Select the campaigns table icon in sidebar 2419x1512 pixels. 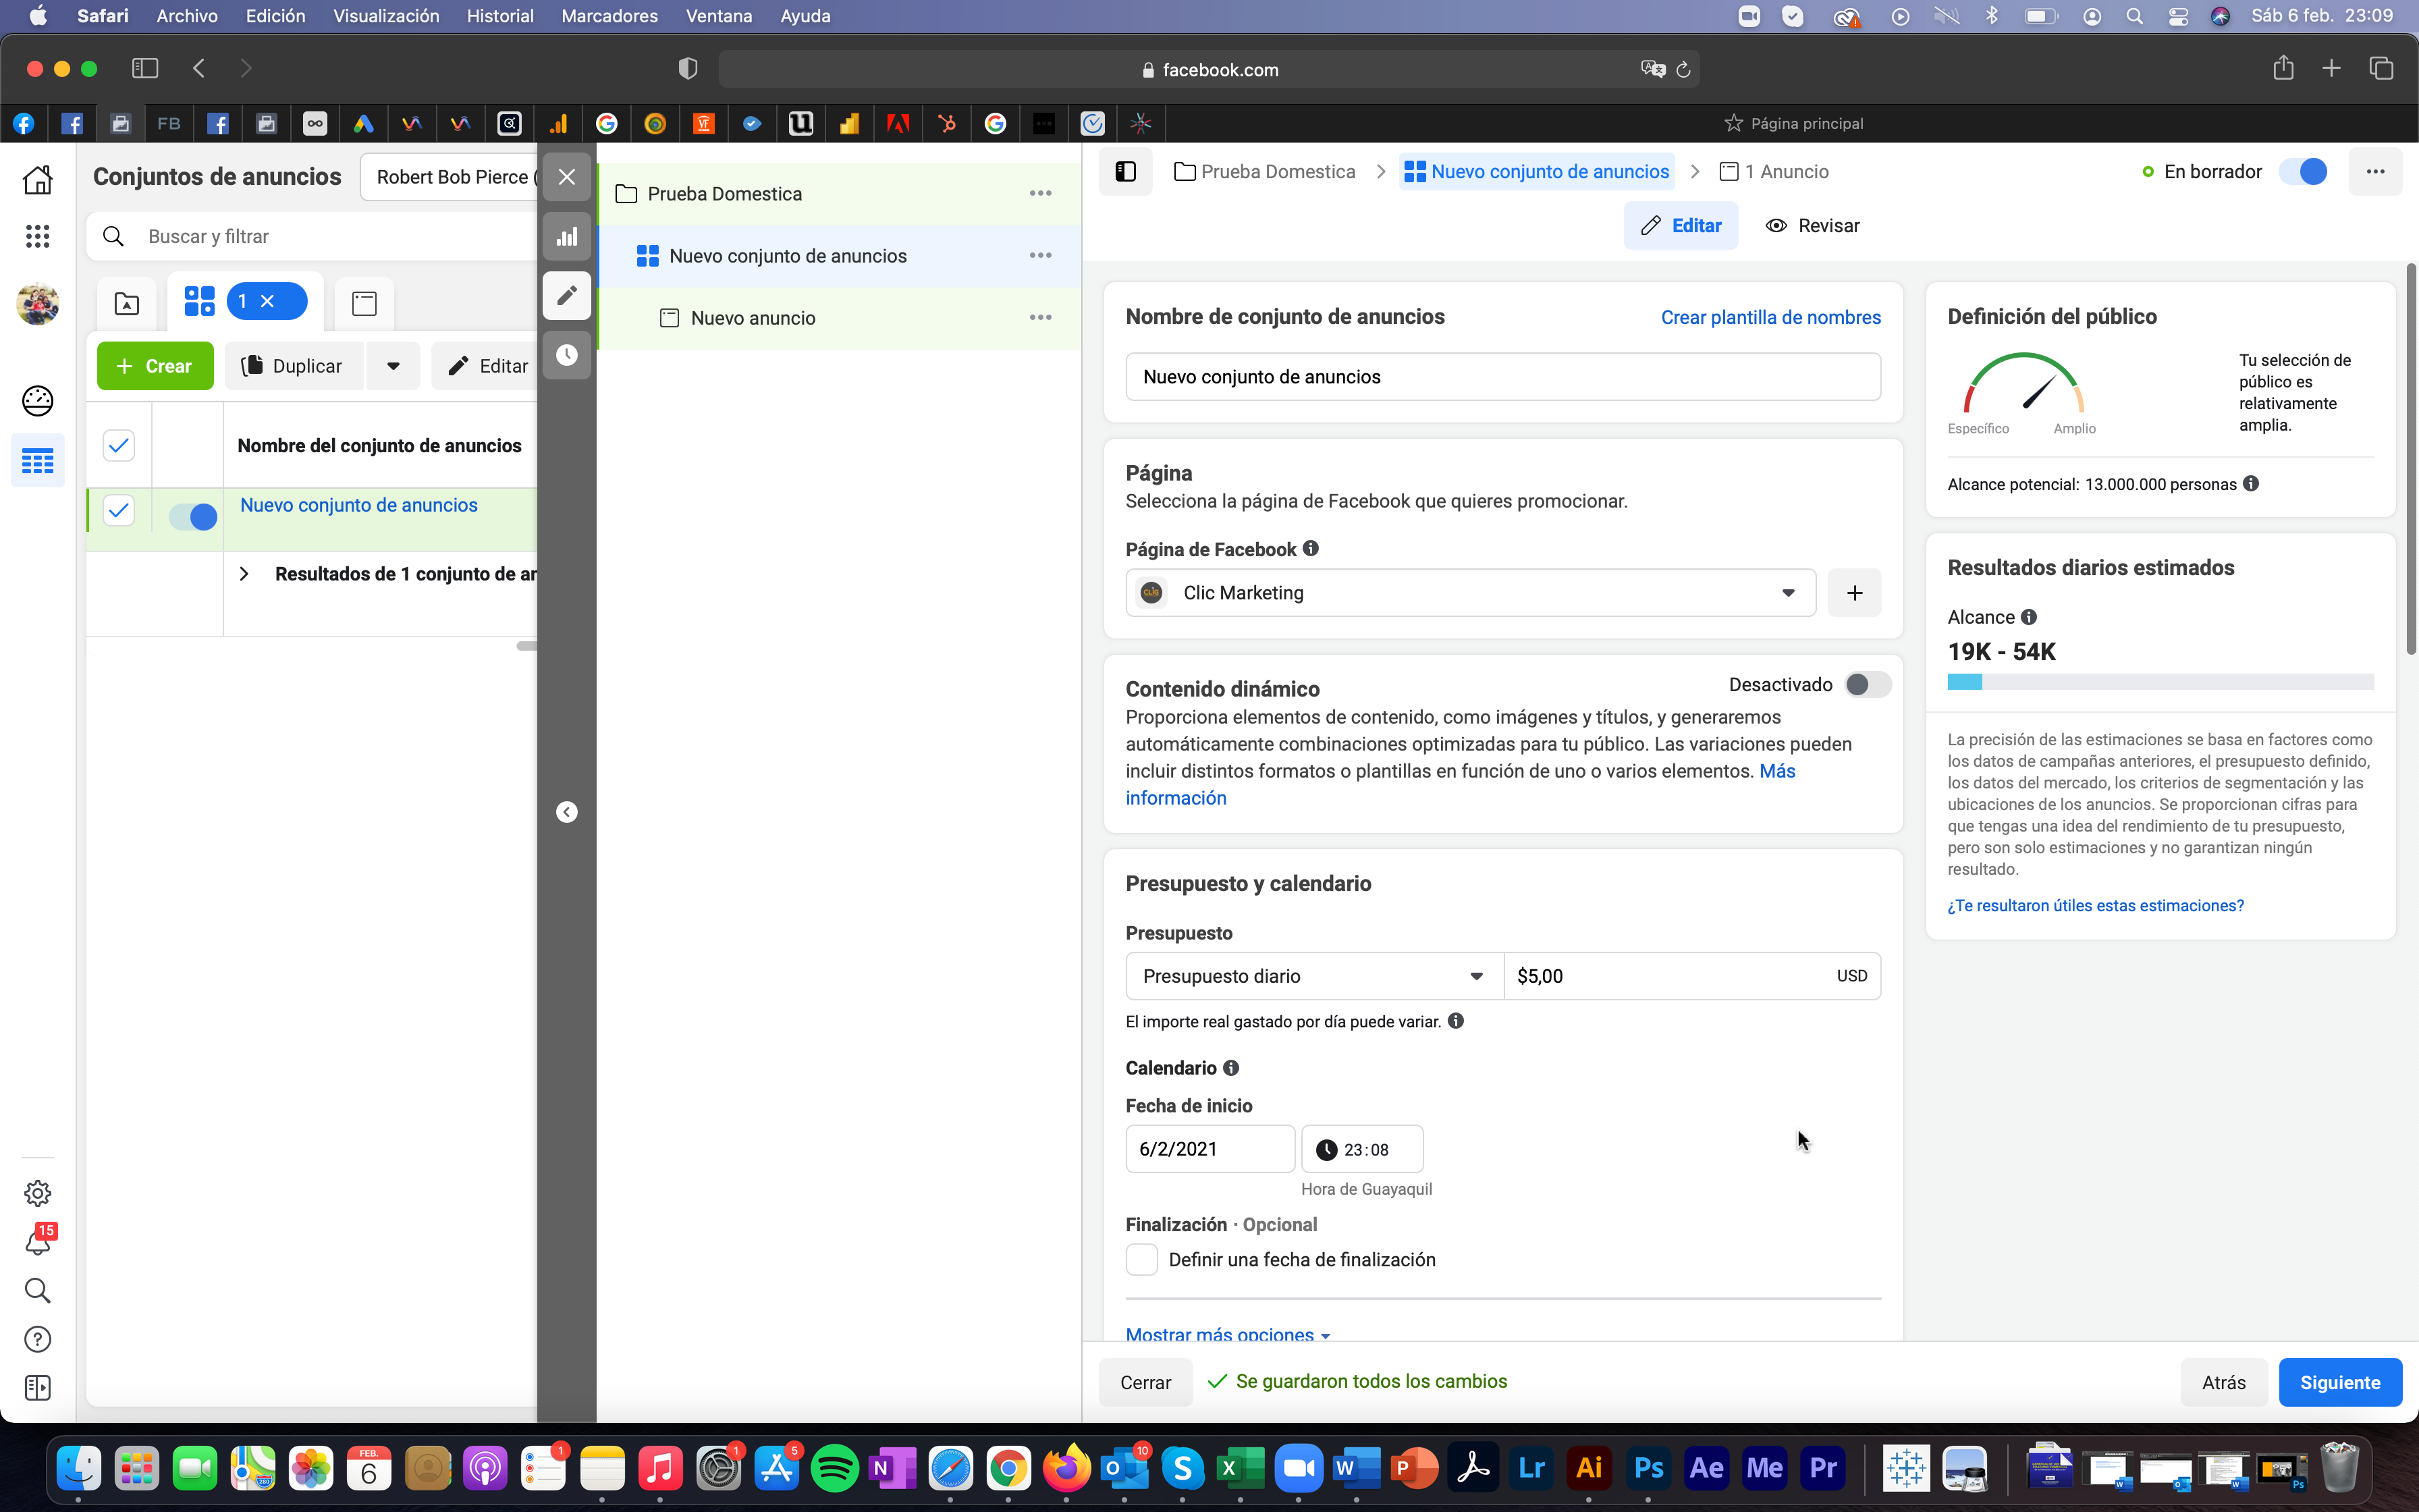[38, 461]
